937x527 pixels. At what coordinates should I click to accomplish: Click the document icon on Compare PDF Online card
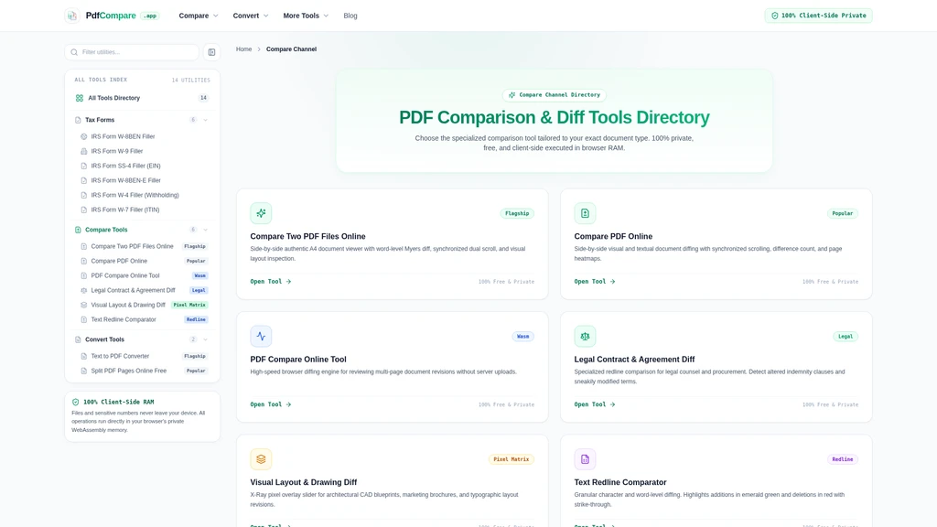[x=585, y=213]
